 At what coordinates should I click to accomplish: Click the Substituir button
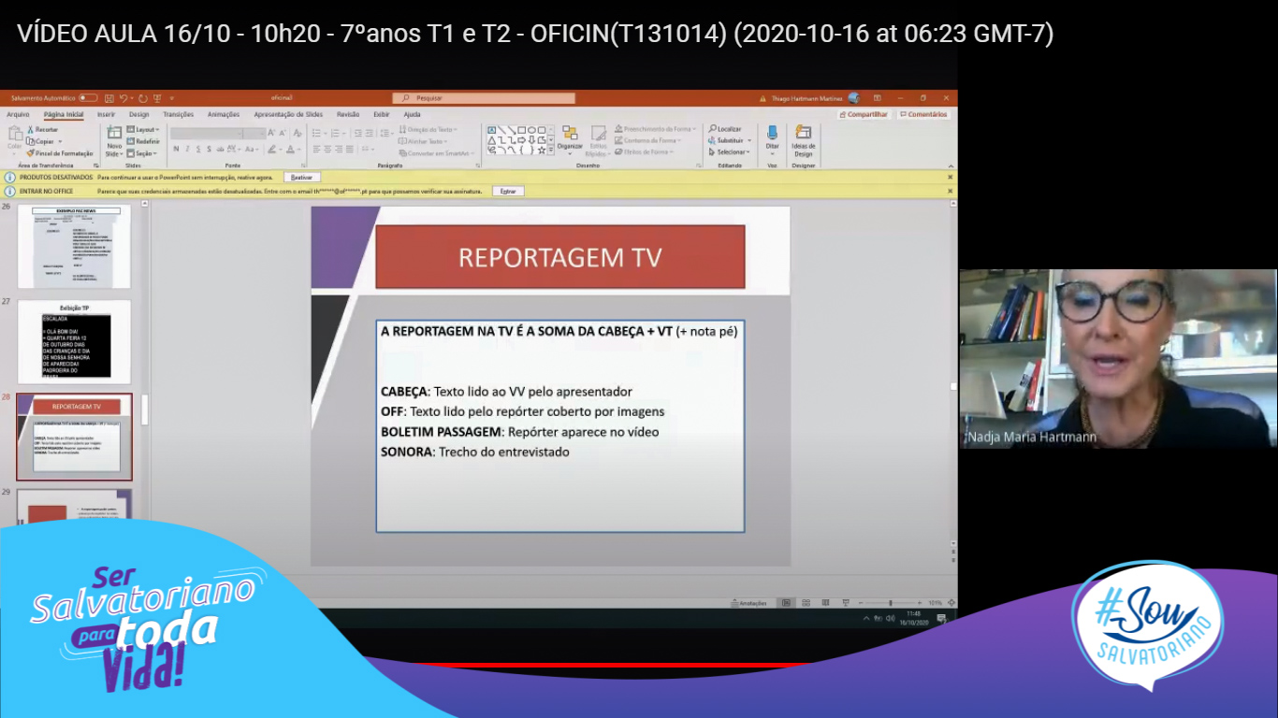[728, 140]
